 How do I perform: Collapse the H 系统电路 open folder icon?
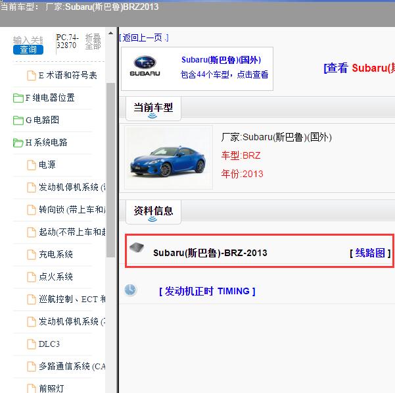[x=18, y=143]
